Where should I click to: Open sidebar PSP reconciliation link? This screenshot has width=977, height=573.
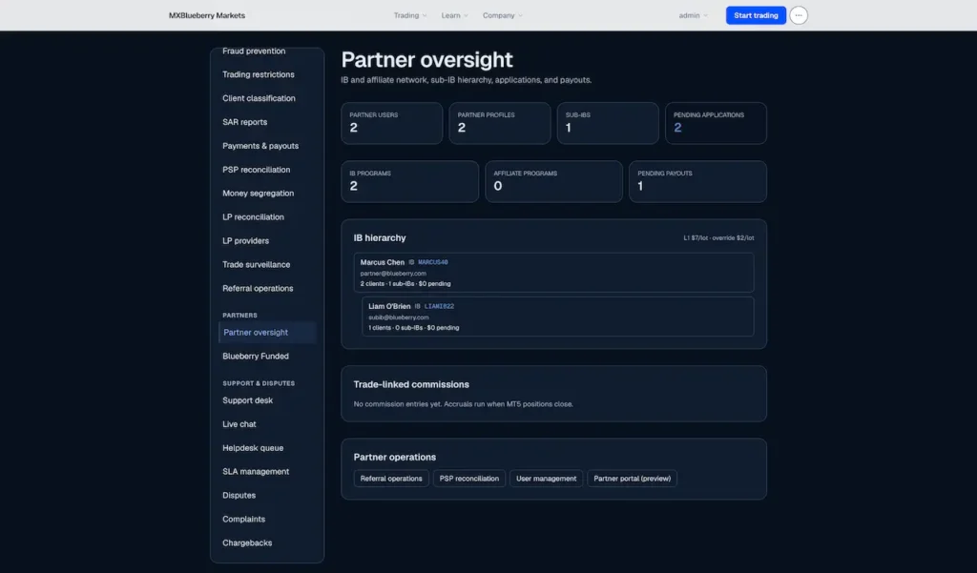(x=256, y=170)
